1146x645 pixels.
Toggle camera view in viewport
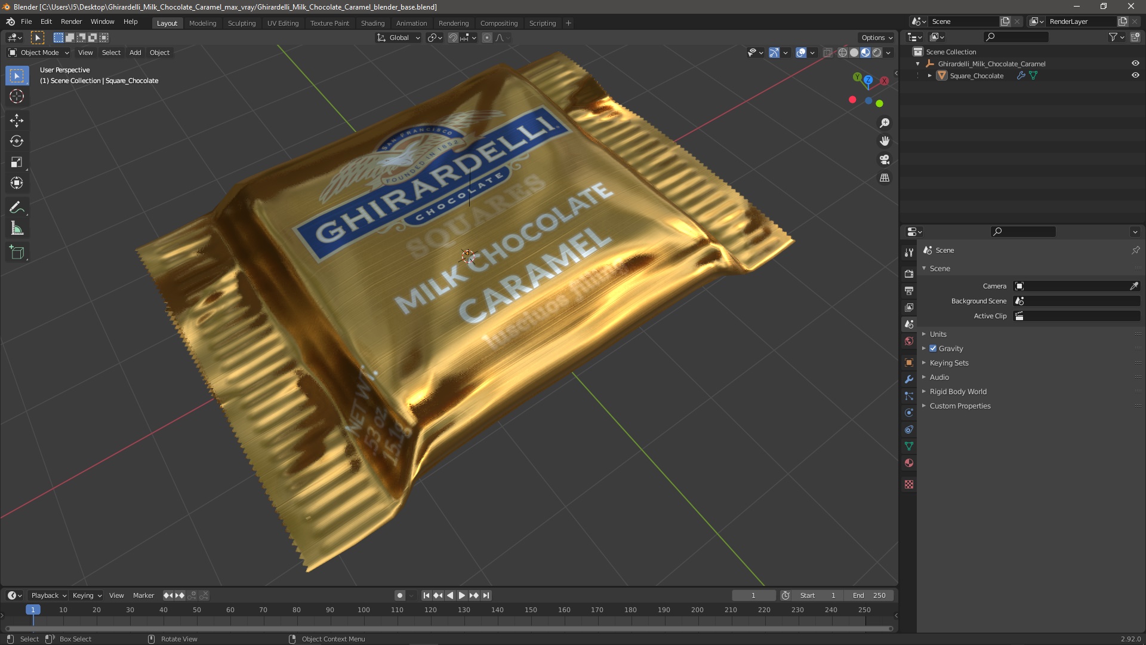pyautogui.click(x=885, y=159)
